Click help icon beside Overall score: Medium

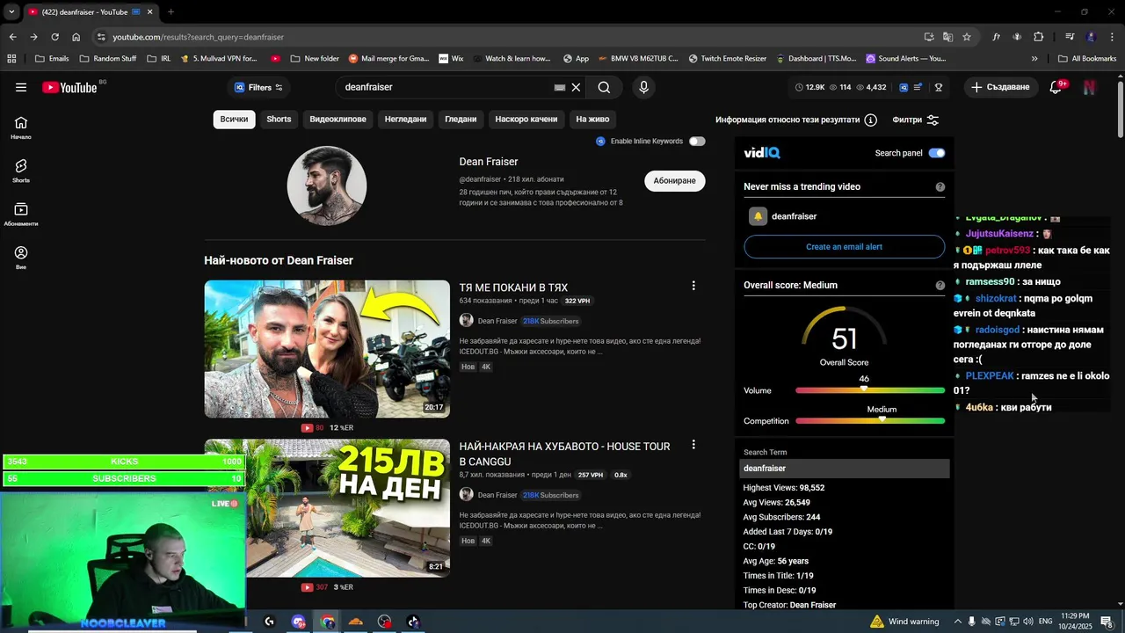pos(940,286)
